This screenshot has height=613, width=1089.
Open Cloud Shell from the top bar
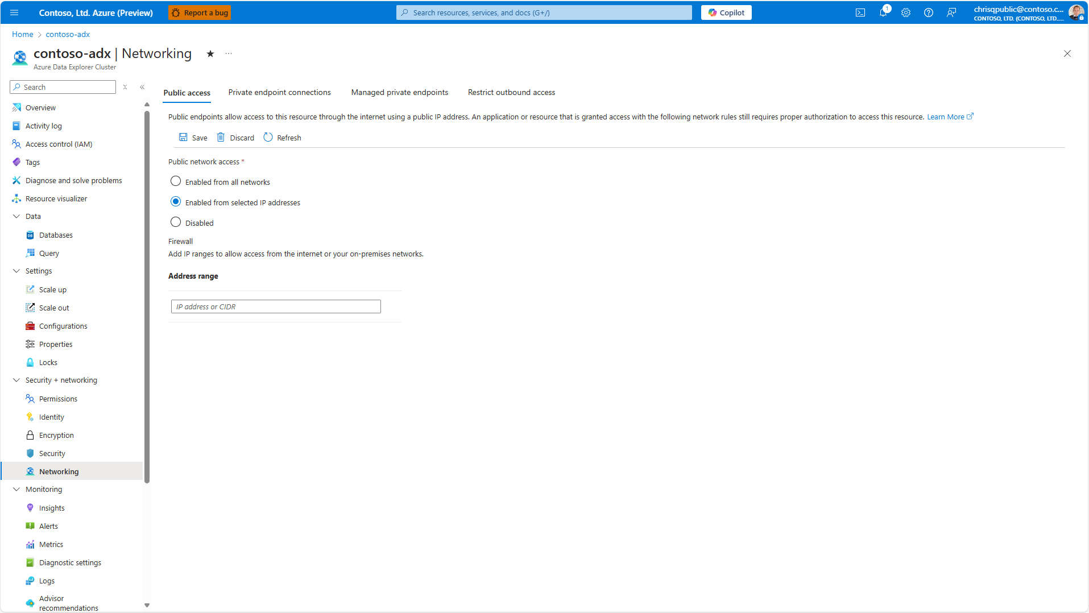(x=860, y=13)
